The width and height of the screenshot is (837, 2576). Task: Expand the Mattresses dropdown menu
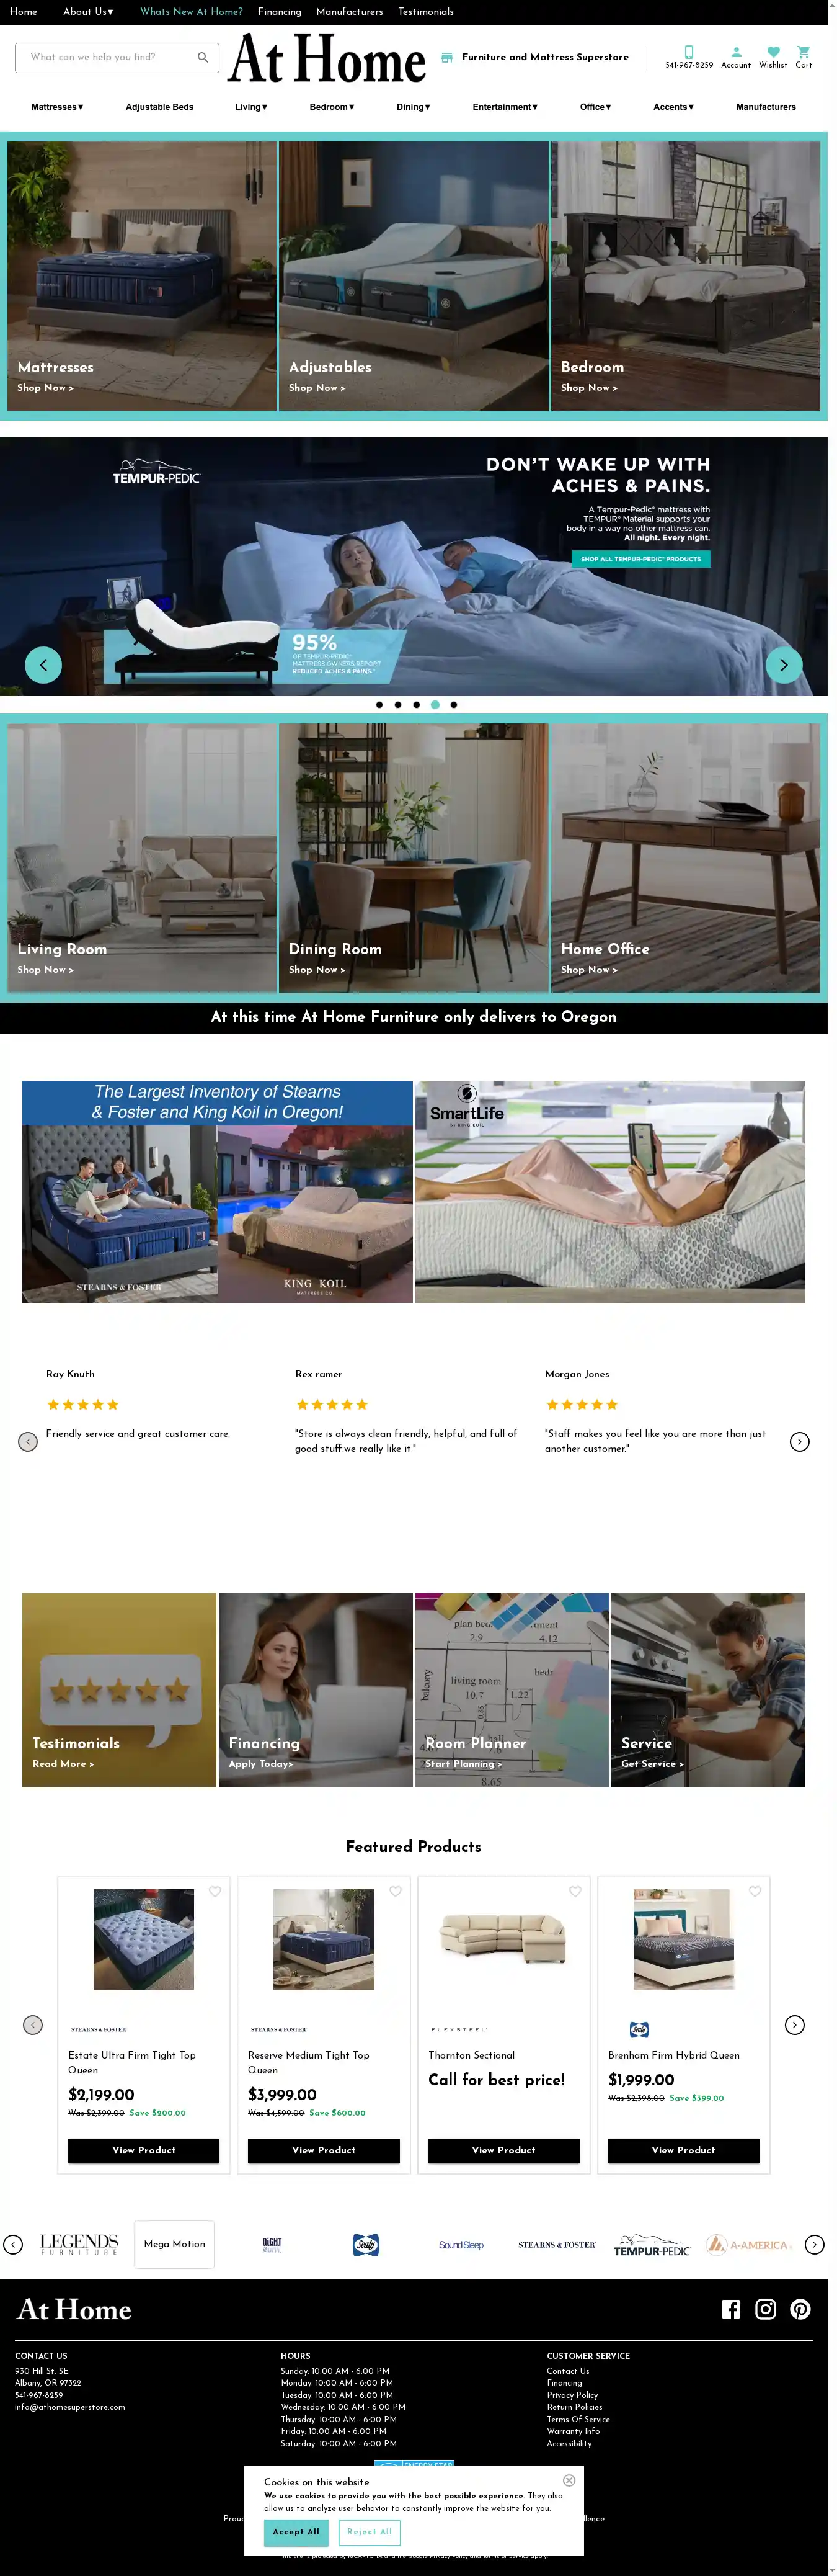click(x=57, y=107)
